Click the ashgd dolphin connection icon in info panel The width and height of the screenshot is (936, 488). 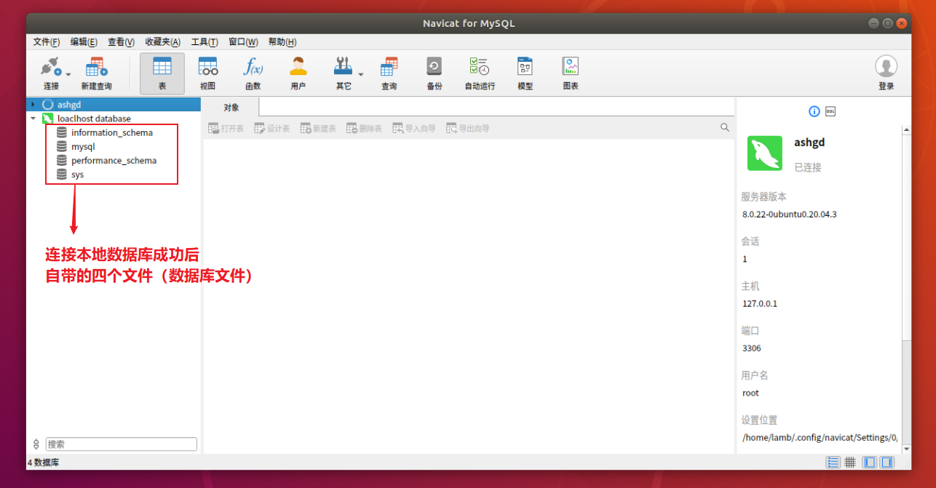point(765,153)
